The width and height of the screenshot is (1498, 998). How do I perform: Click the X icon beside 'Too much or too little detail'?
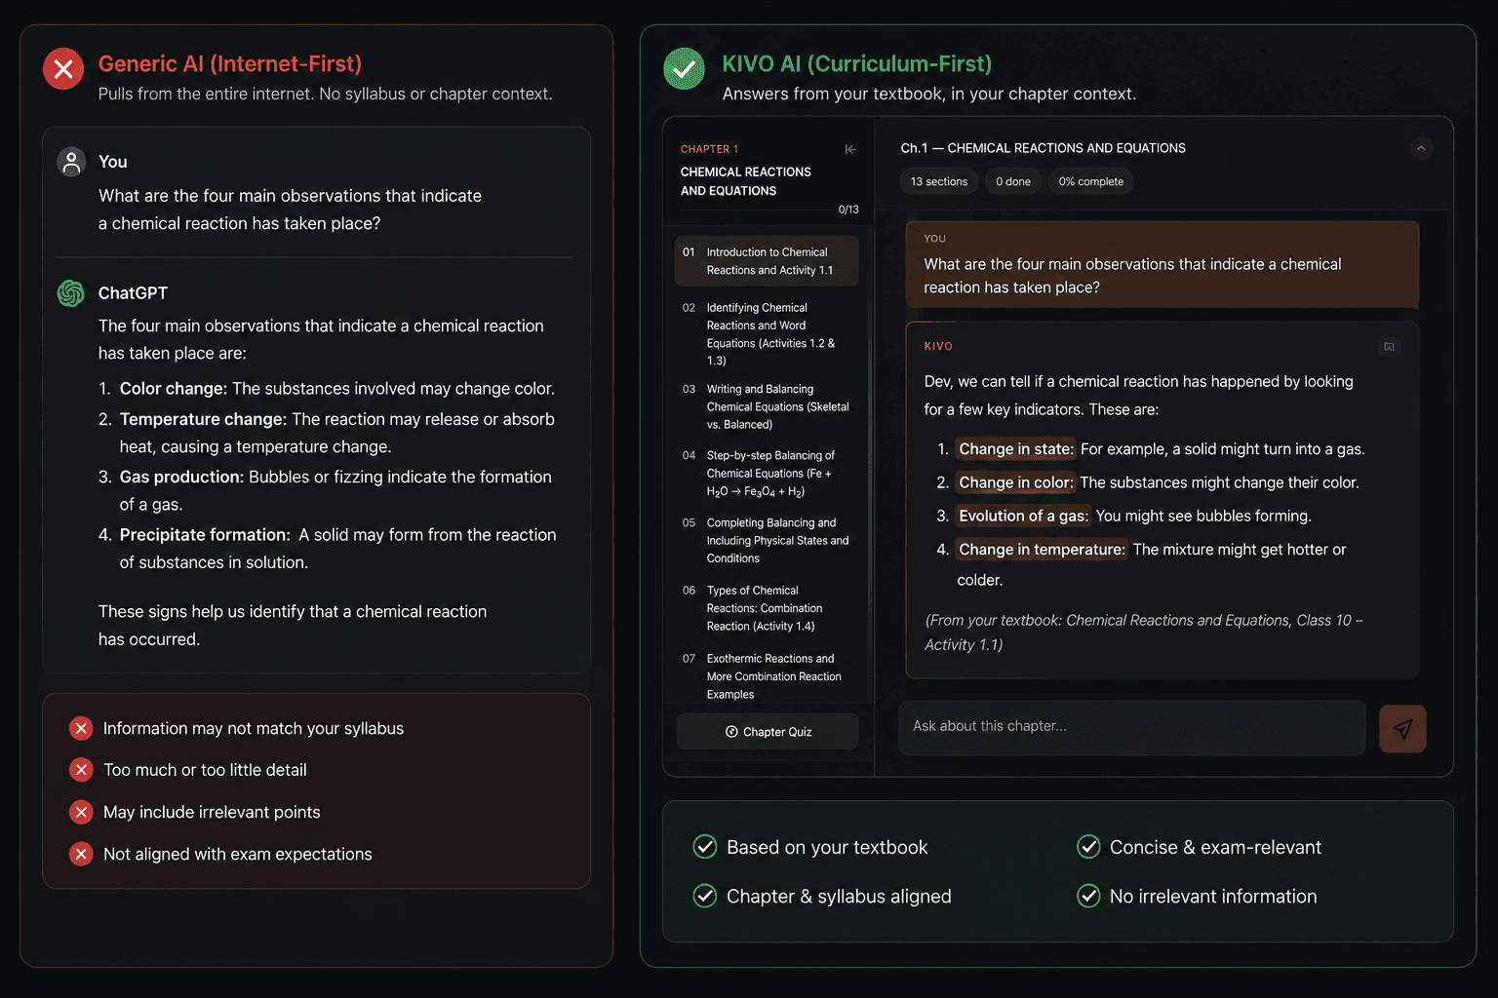click(x=81, y=770)
